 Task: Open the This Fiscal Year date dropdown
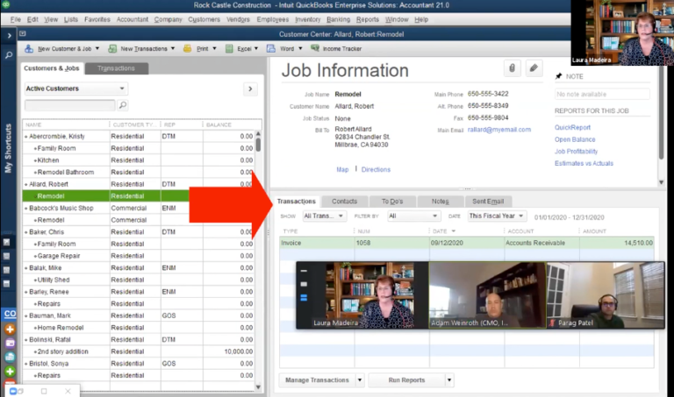coord(497,216)
